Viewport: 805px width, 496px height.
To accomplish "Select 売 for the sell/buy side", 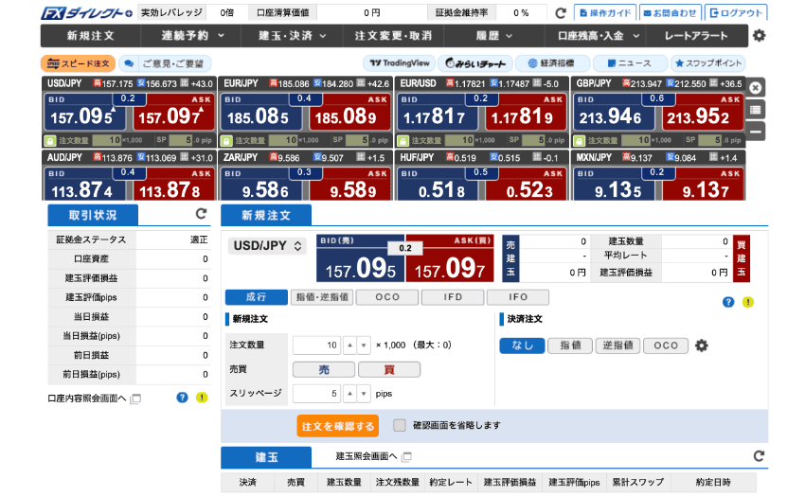I will (x=324, y=369).
